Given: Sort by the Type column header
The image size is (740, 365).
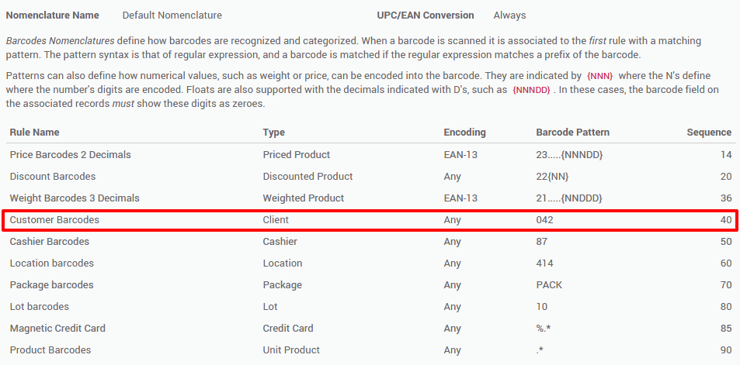Looking at the screenshot, I should 274,133.
